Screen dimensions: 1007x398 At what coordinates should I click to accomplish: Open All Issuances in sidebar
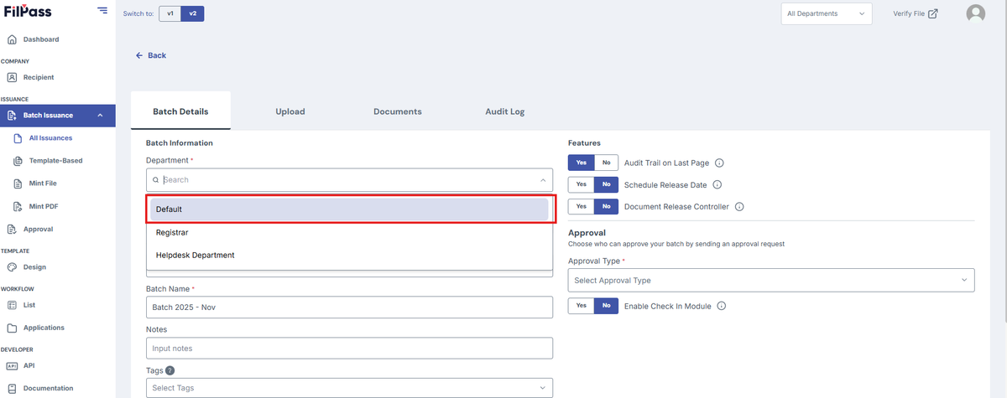tap(50, 138)
